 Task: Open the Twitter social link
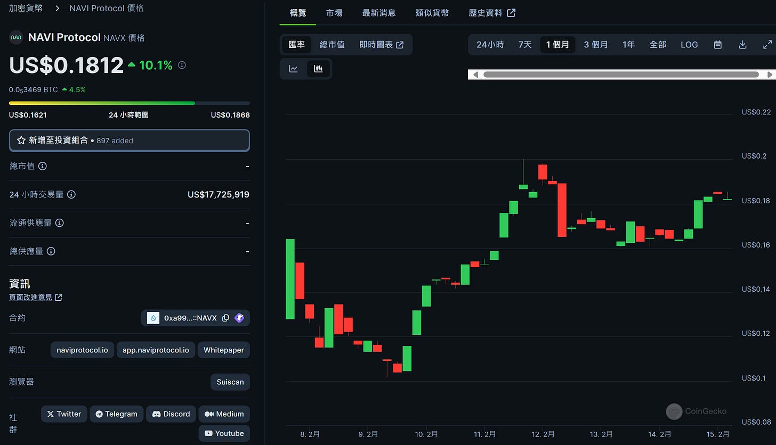coord(64,414)
